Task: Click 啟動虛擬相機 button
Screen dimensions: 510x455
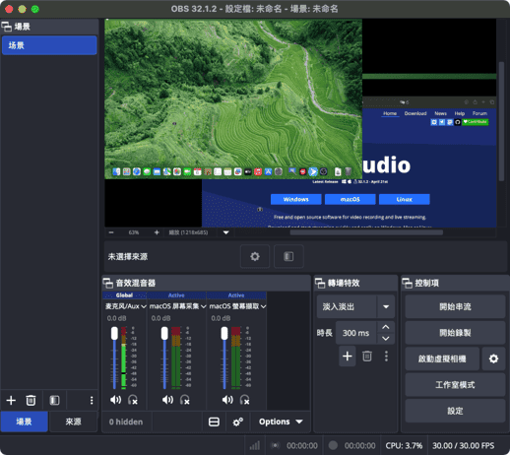Action: [x=442, y=358]
